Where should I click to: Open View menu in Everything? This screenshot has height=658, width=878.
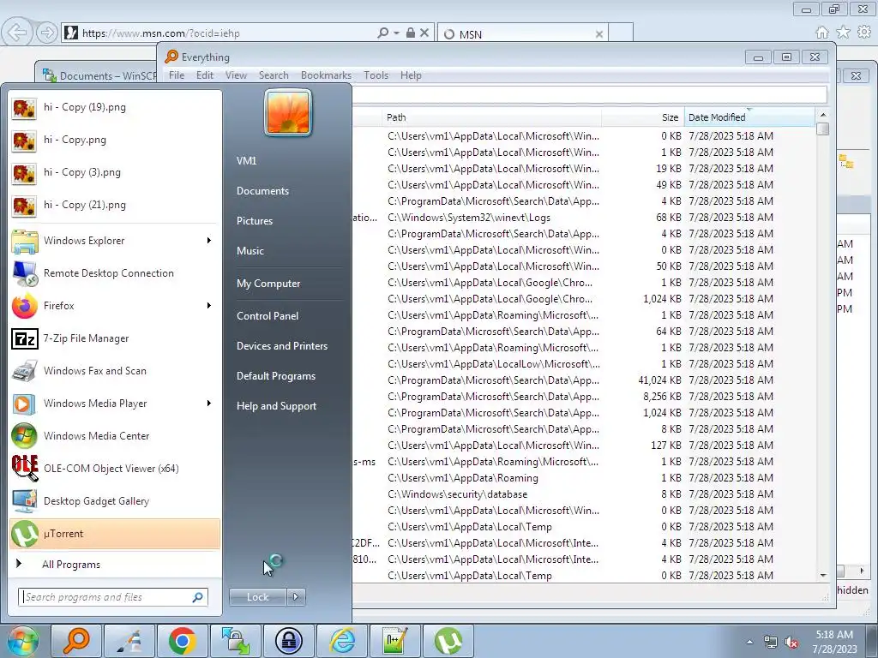pos(236,75)
